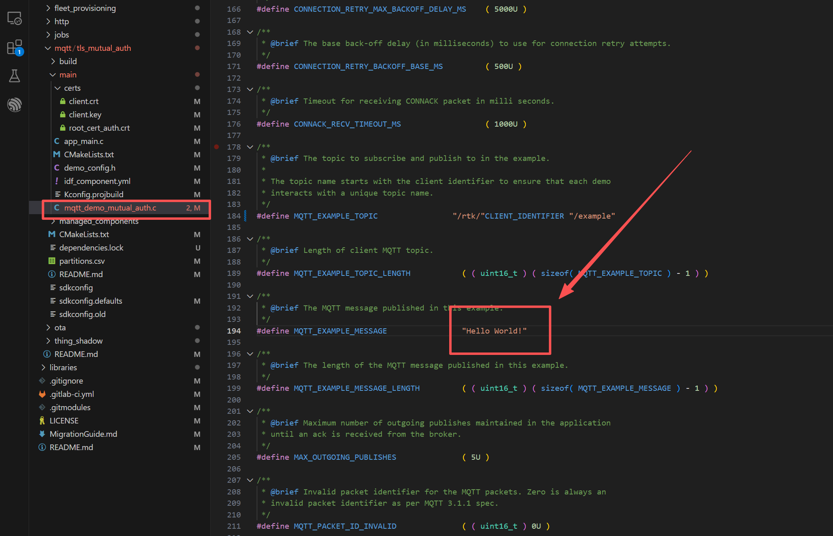Open demo_config.h file

tap(90, 168)
